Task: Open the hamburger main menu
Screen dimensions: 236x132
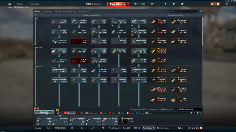Action: point(10,4)
